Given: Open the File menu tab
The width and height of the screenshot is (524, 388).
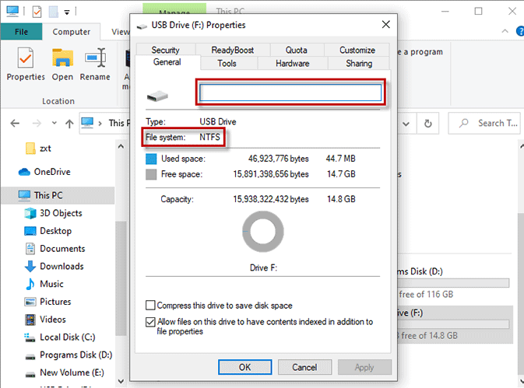Looking at the screenshot, I should [x=21, y=32].
